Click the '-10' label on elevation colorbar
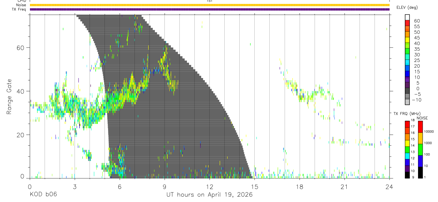 tap(416, 100)
